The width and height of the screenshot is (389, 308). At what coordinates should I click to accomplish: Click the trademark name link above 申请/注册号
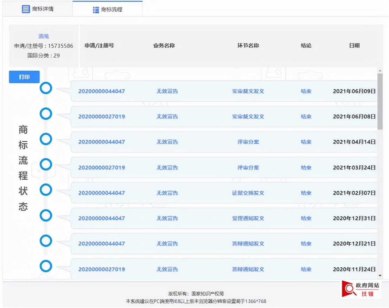coord(44,36)
